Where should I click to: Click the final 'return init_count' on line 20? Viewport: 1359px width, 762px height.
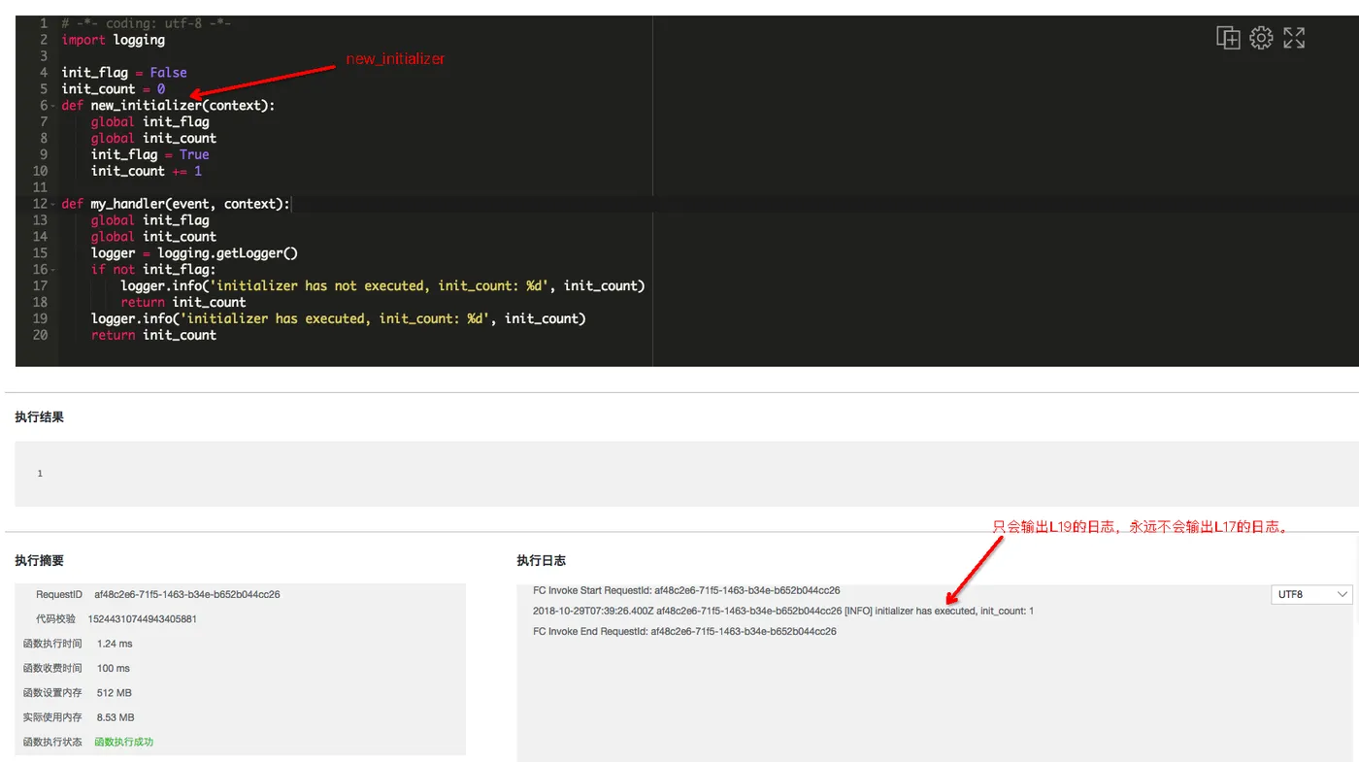click(153, 335)
